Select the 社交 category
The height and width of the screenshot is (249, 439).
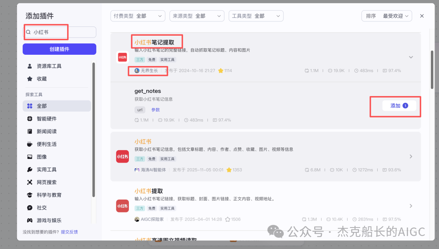coord(57,208)
